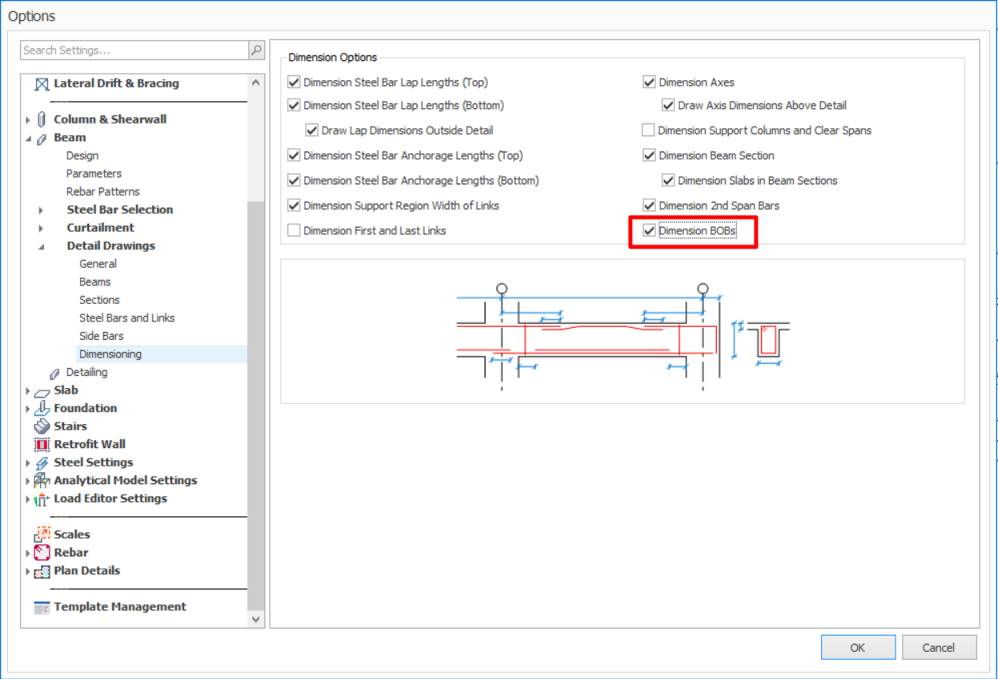This screenshot has height=679, width=998.
Task: Click the Lateral Drift & Bracing icon
Action: coord(42,83)
